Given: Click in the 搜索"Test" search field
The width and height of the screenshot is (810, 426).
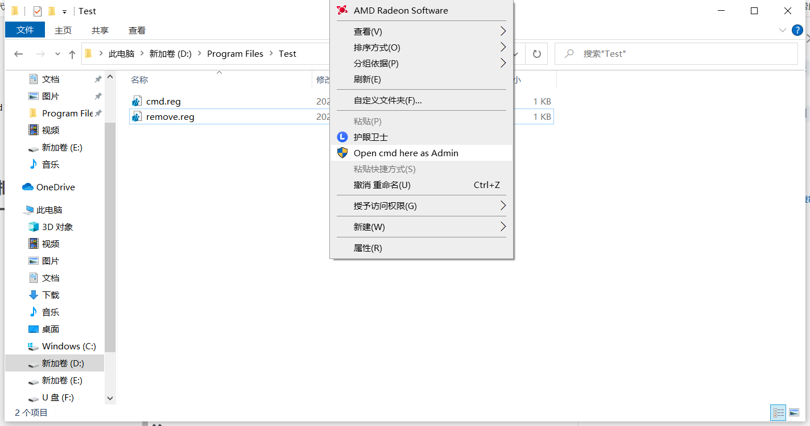Looking at the screenshot, I should coord(676,54).
